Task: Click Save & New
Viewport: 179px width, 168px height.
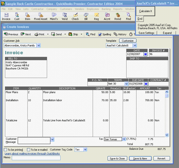Action: 140,158
